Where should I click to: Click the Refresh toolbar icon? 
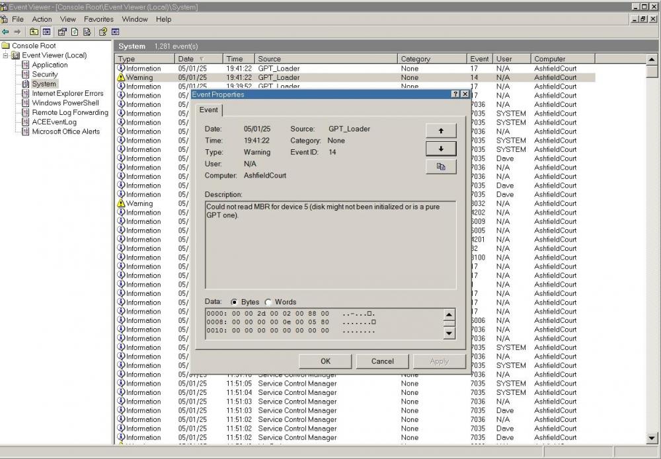(x=75, y=32)
